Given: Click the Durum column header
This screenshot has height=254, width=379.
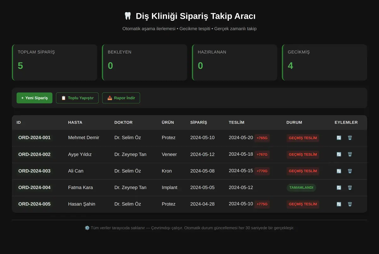Looking at the screenshot, I should tap(294, 122).
